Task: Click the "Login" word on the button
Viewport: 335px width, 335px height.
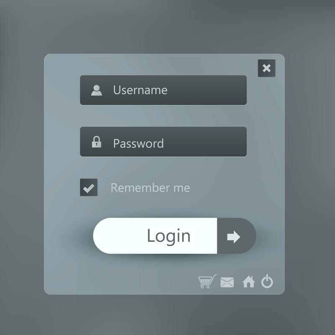Action: click(x=169, y=236)
